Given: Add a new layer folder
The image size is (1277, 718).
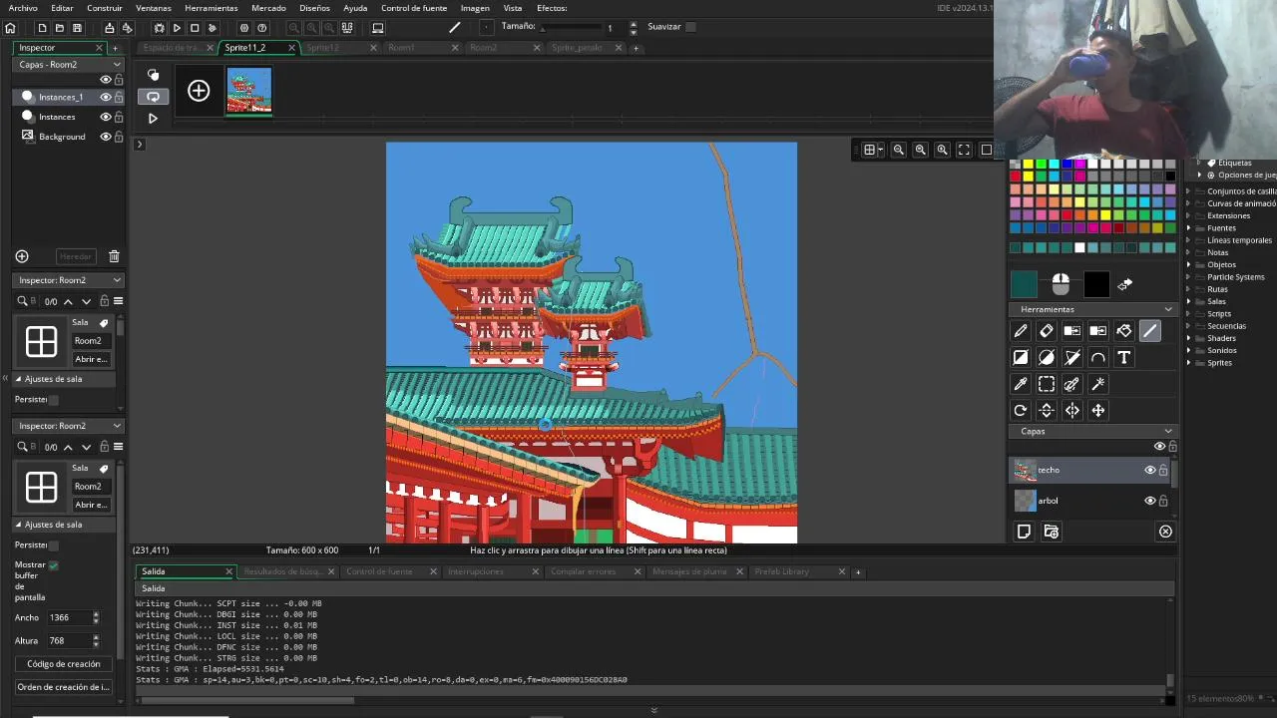Looking at the screenshot, I should pos(1052,532).
